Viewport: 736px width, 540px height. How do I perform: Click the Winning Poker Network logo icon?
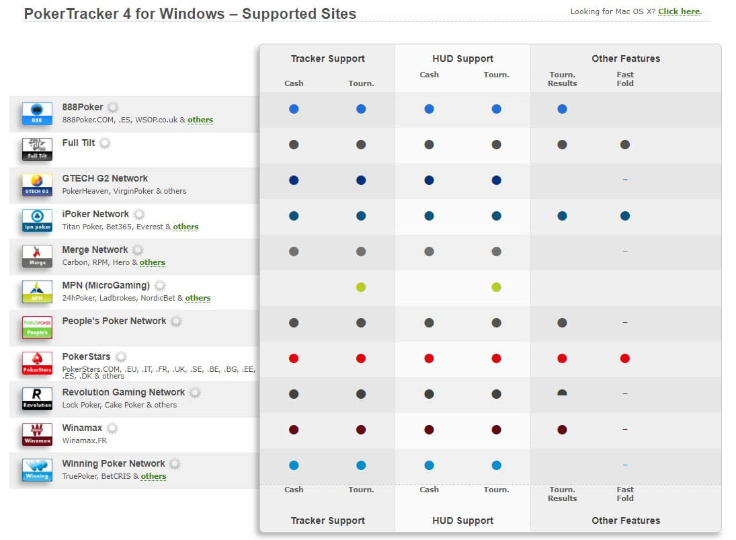pos(37,470)
